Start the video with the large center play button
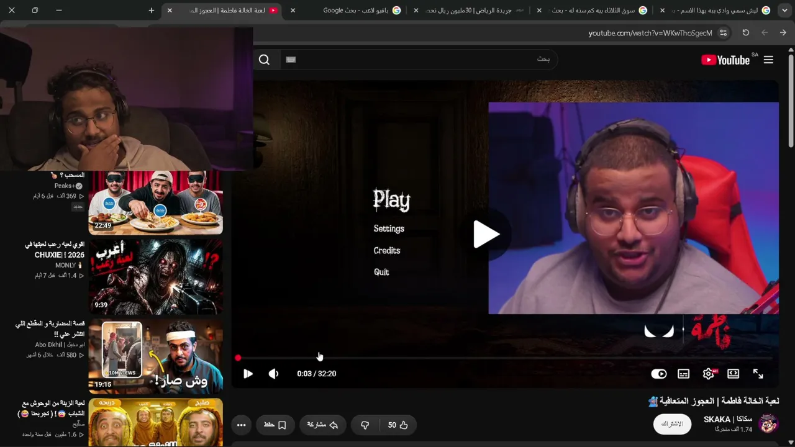The image size is (795, 447). 486,234
